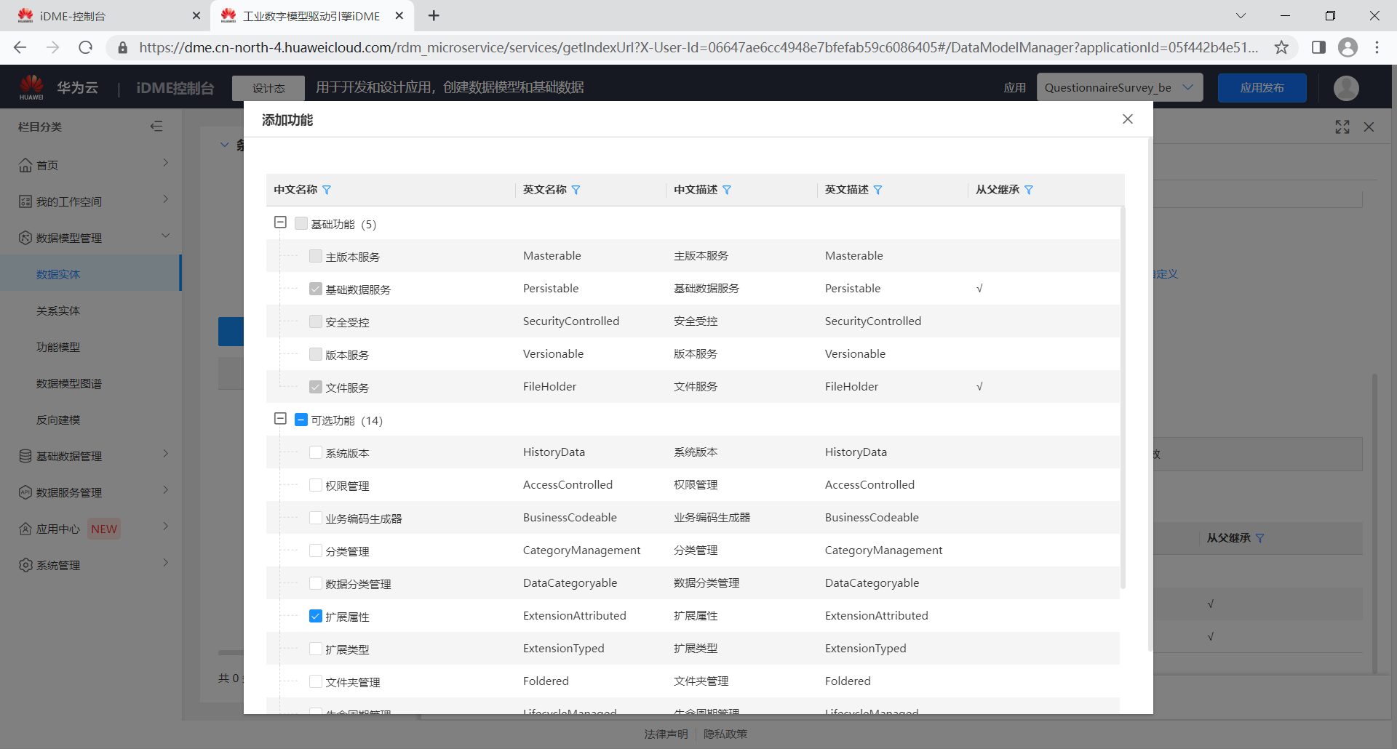Screen dimensions: 1397x749
Task: Collapse the 栏目分类 sidebar panel
Action: coord(156,126)
